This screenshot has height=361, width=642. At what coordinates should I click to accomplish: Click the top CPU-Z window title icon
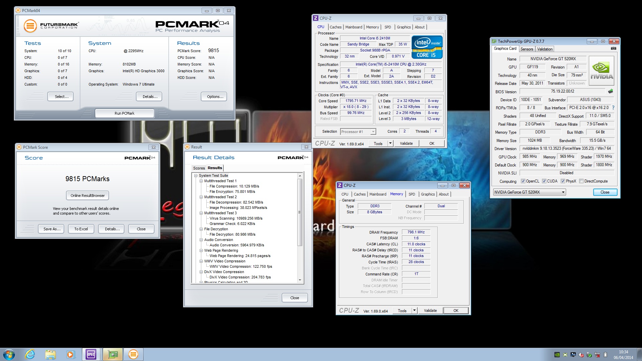click(315, 18)
